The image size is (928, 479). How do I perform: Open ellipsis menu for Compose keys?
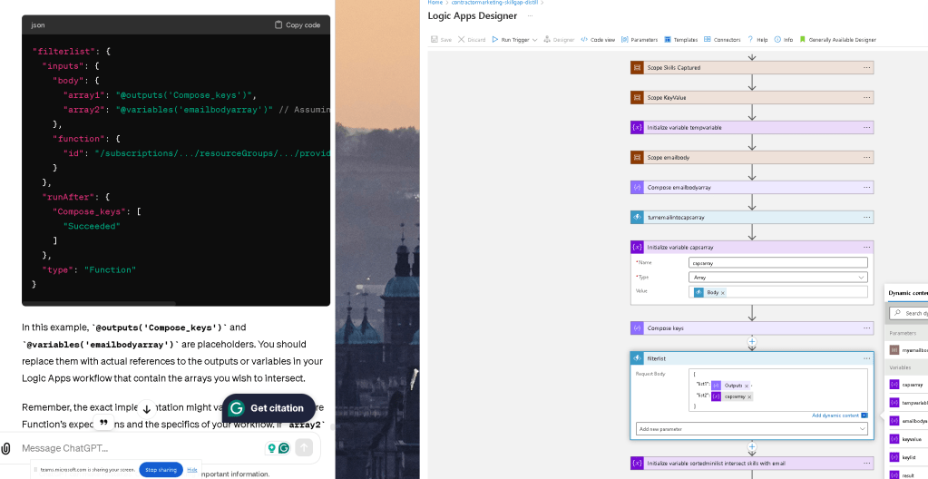click(x=866, y=328)
